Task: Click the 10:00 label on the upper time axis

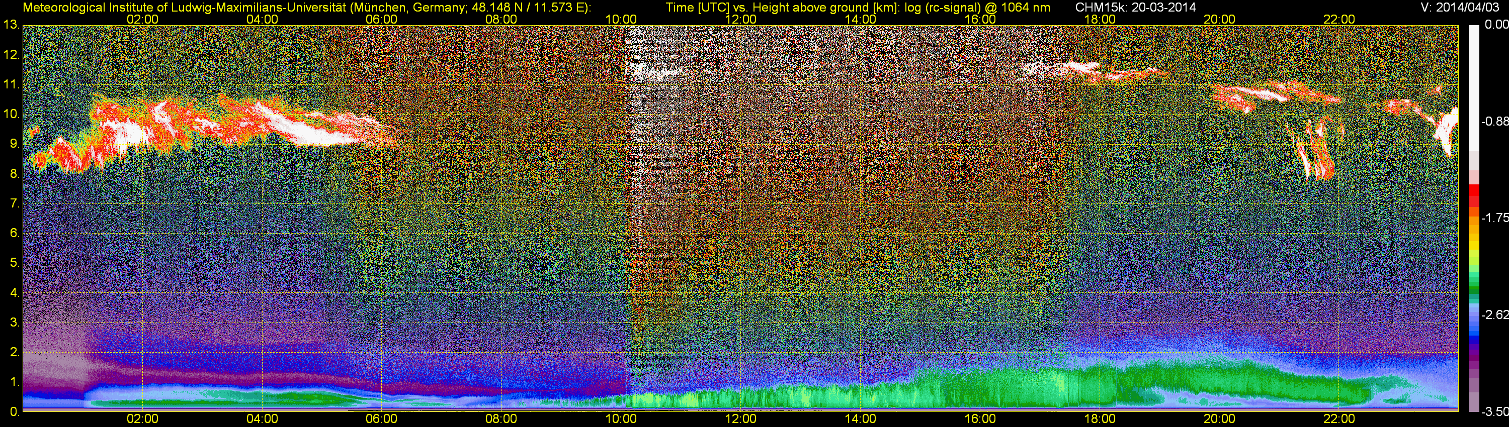Action: point(621,19)
